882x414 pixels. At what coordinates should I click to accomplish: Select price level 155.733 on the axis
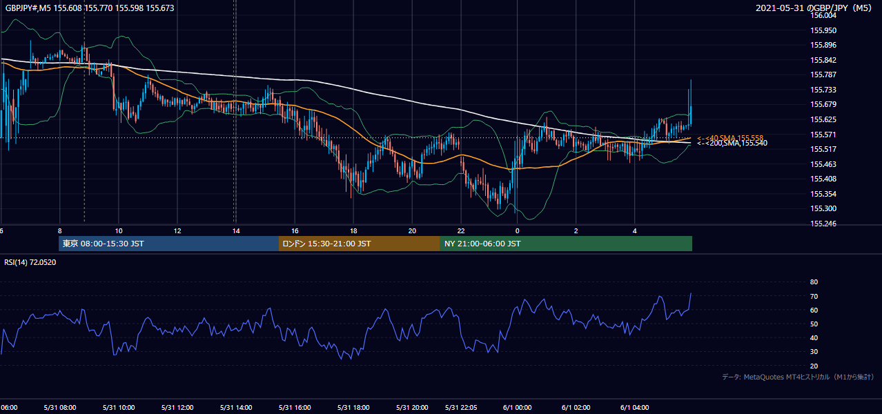[823, 90]
